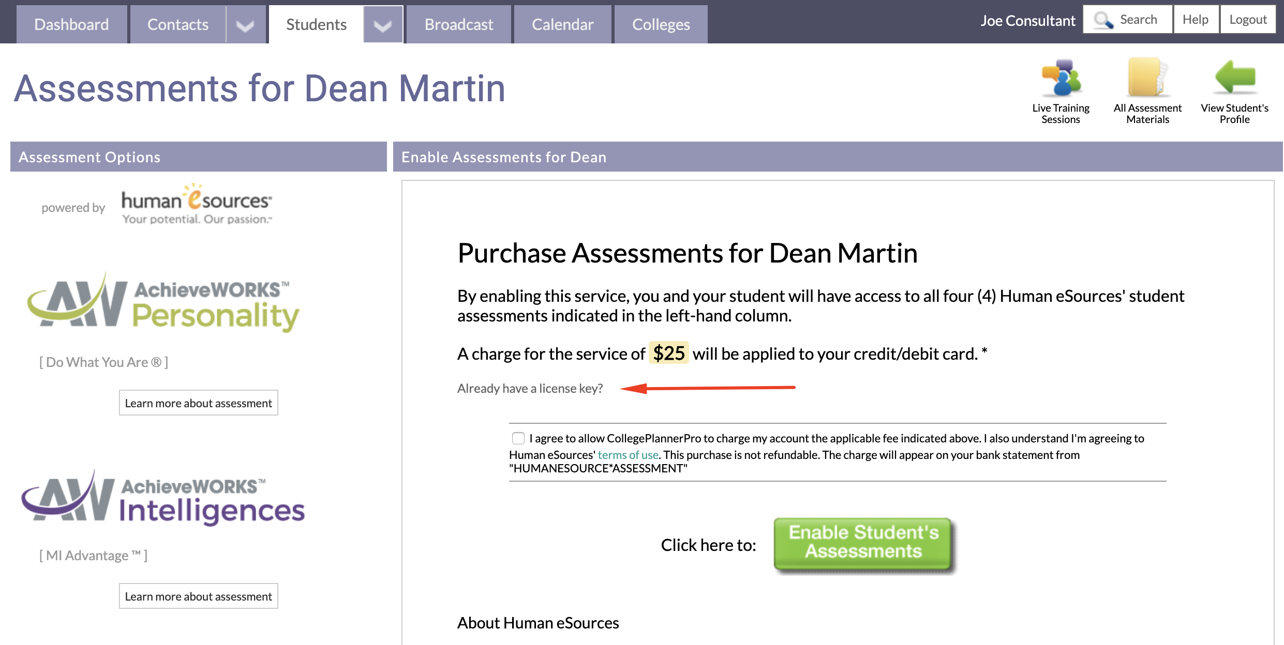Click the Search magnifier icon
This screenshot has height=645, width=1284.
(1103, 20)
